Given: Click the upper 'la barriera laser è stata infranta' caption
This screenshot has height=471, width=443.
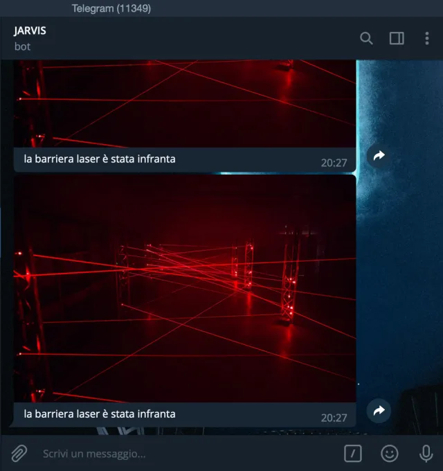Looking at the screenshot, I should point(100,159).
